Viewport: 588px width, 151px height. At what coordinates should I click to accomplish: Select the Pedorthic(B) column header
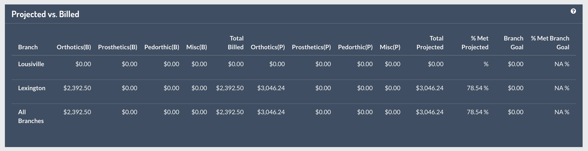pyautogui.click(x=162, y=47)
